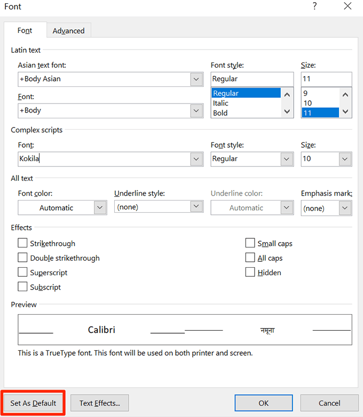Open the Text Effects dialog

coord(100,403)
